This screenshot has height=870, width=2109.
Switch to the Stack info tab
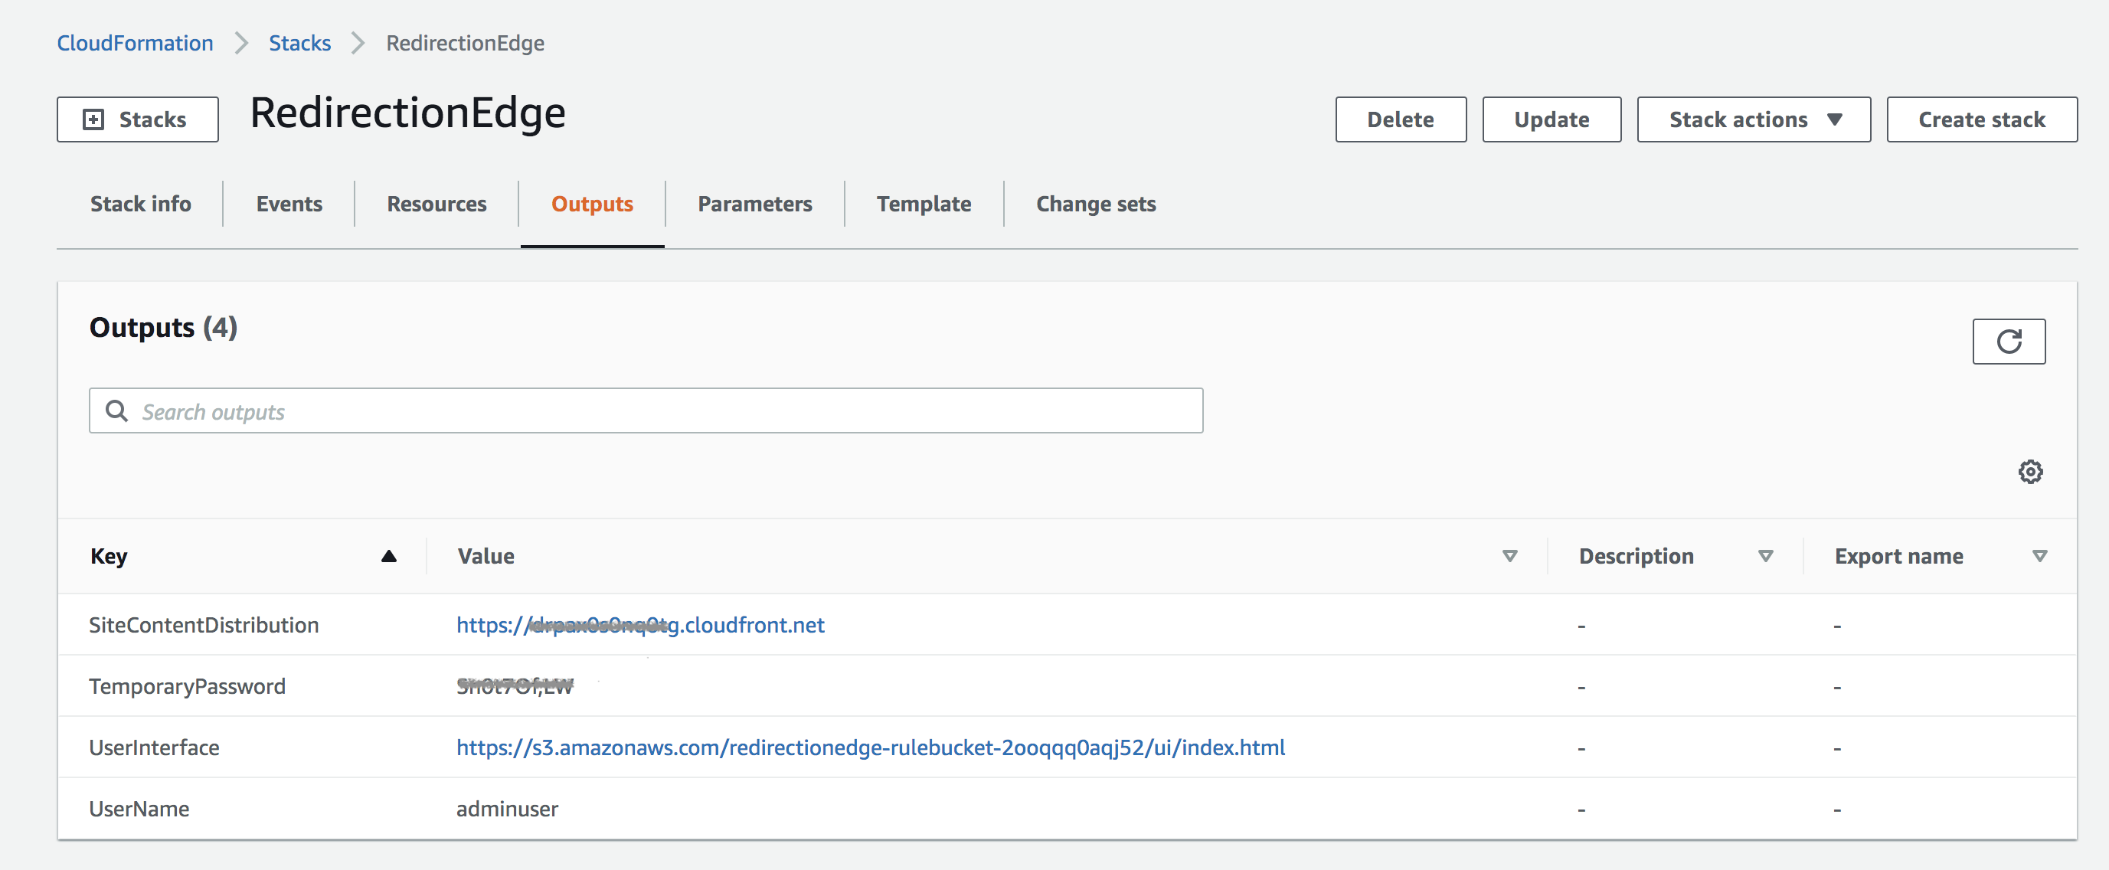click(x=140, y=204)
